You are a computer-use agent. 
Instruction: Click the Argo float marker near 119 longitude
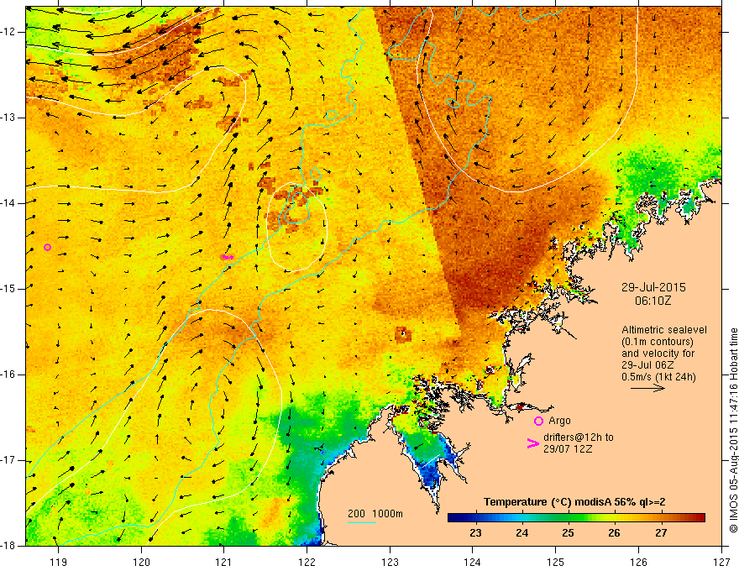tap(47, 248)
